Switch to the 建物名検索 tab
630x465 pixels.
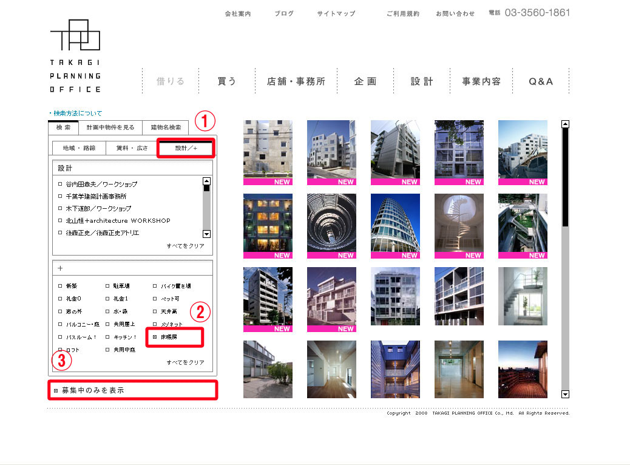point(166,127)
